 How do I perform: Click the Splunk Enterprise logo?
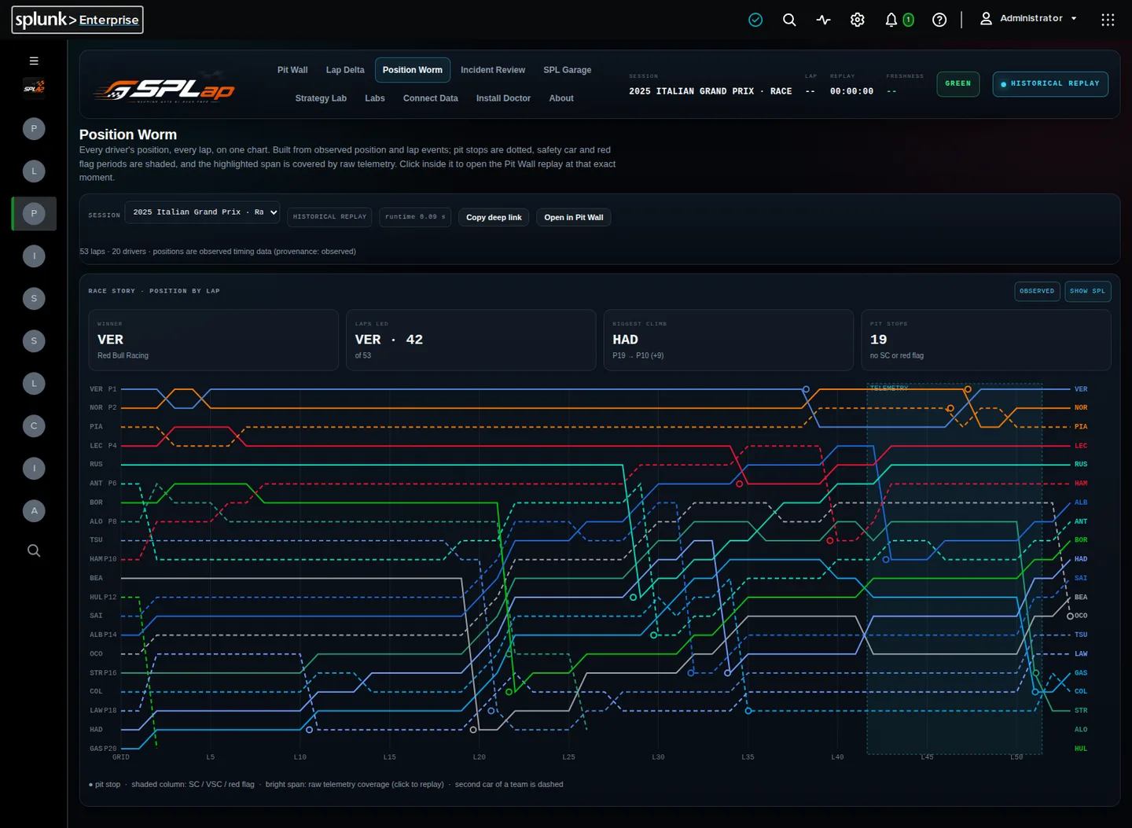pyautogui.click(x=77, y=20)
